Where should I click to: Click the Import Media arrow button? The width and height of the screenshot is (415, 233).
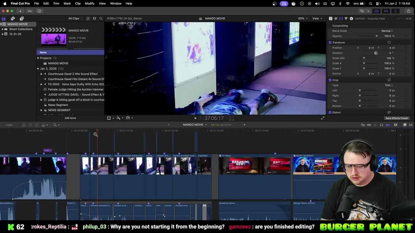point(20,11)
